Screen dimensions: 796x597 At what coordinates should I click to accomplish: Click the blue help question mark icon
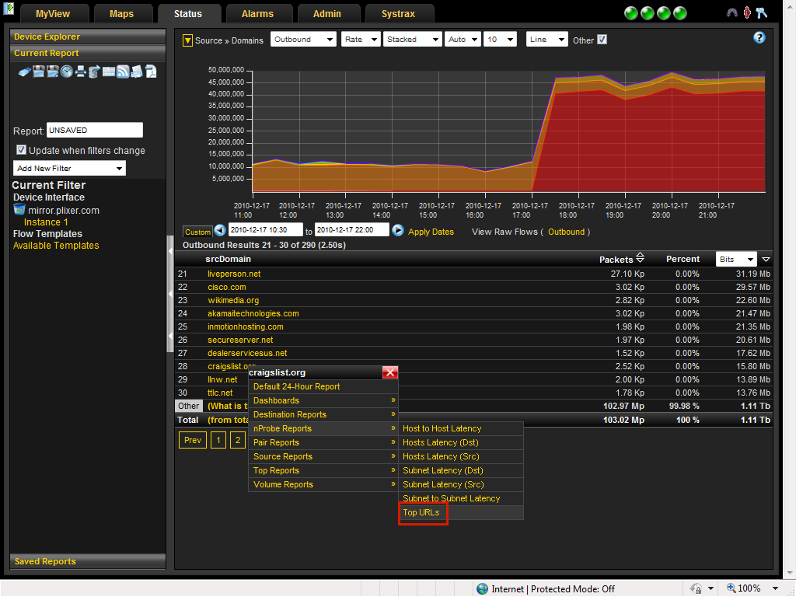[759, 37]
